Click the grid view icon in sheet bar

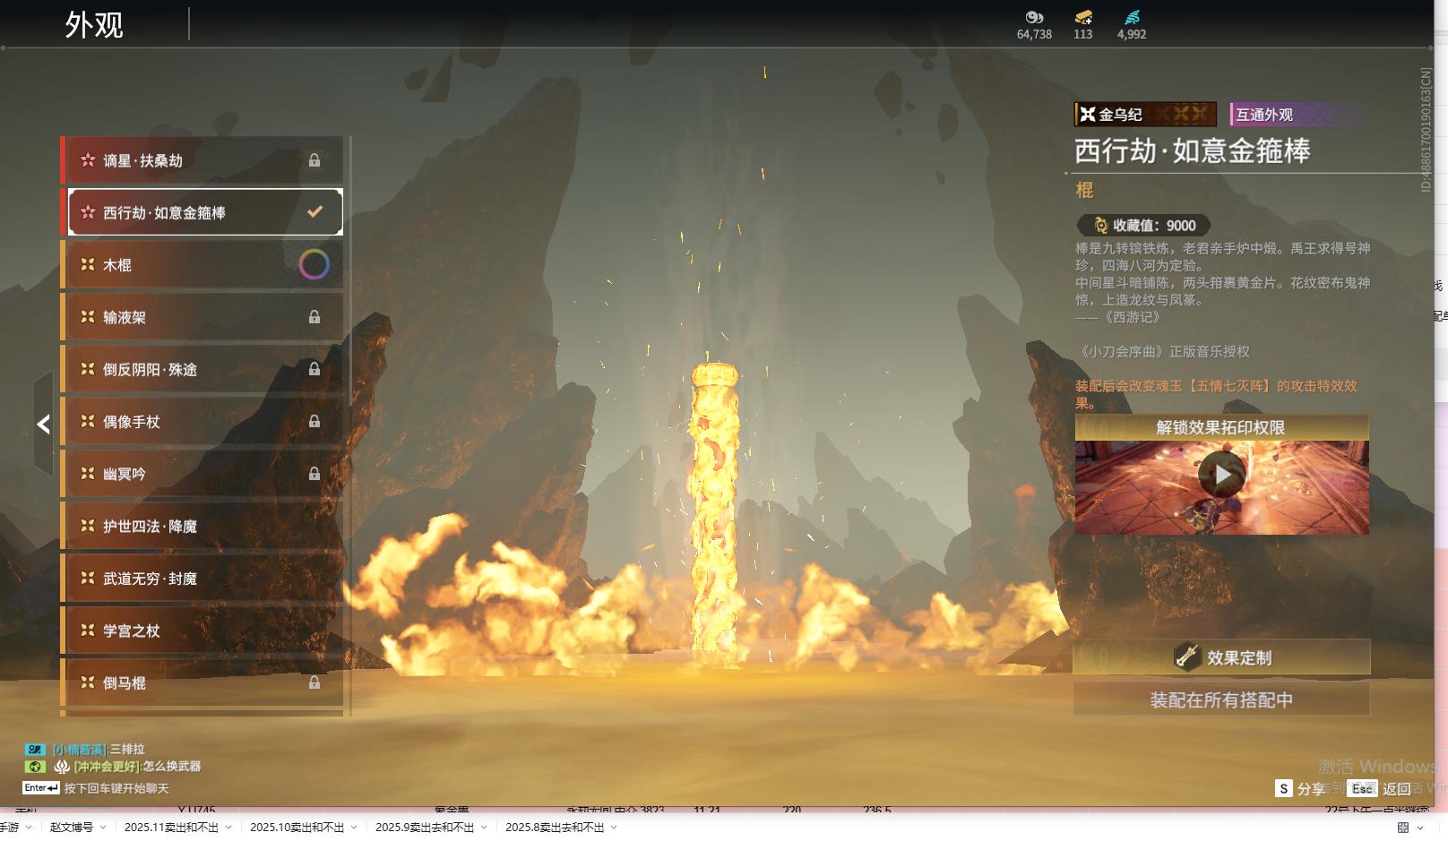coord(1403,828)
